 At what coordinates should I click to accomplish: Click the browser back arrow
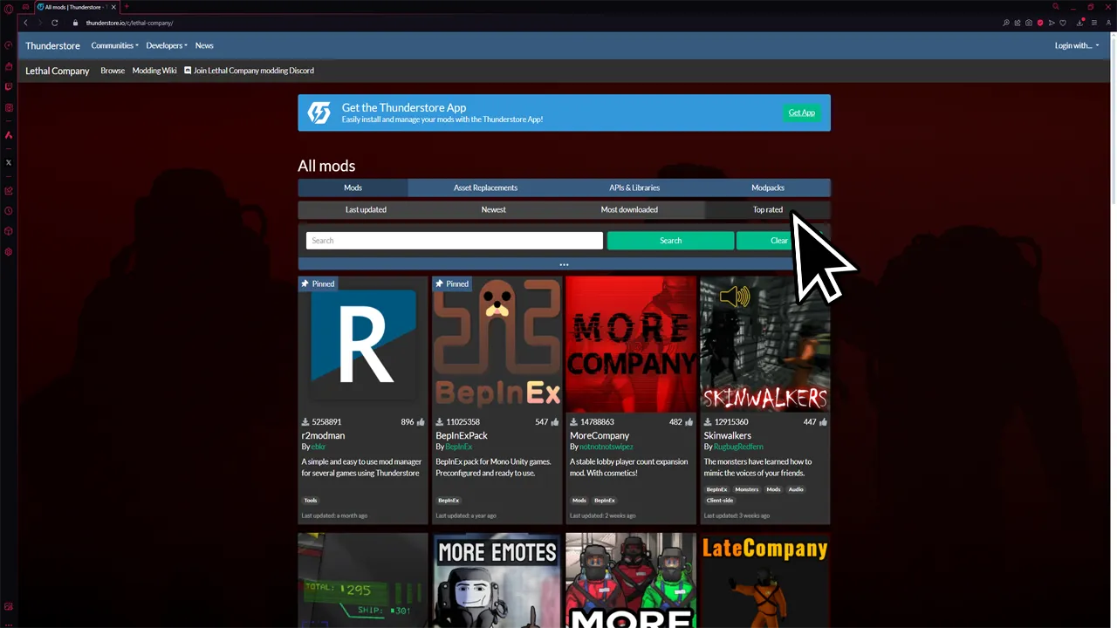pos(25,23)
